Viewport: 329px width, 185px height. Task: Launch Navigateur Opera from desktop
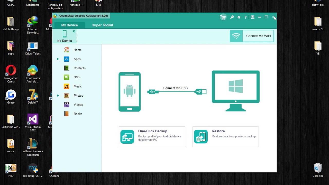click(x=11, y=74)
